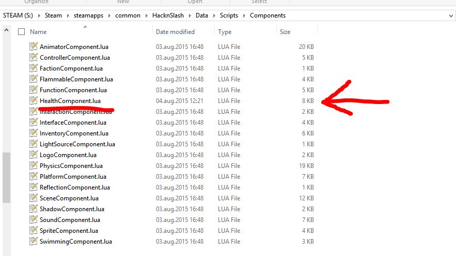Click the PhysicsComponent.lua file icon
Screen dimensions: 456x256
click(34, 165)
